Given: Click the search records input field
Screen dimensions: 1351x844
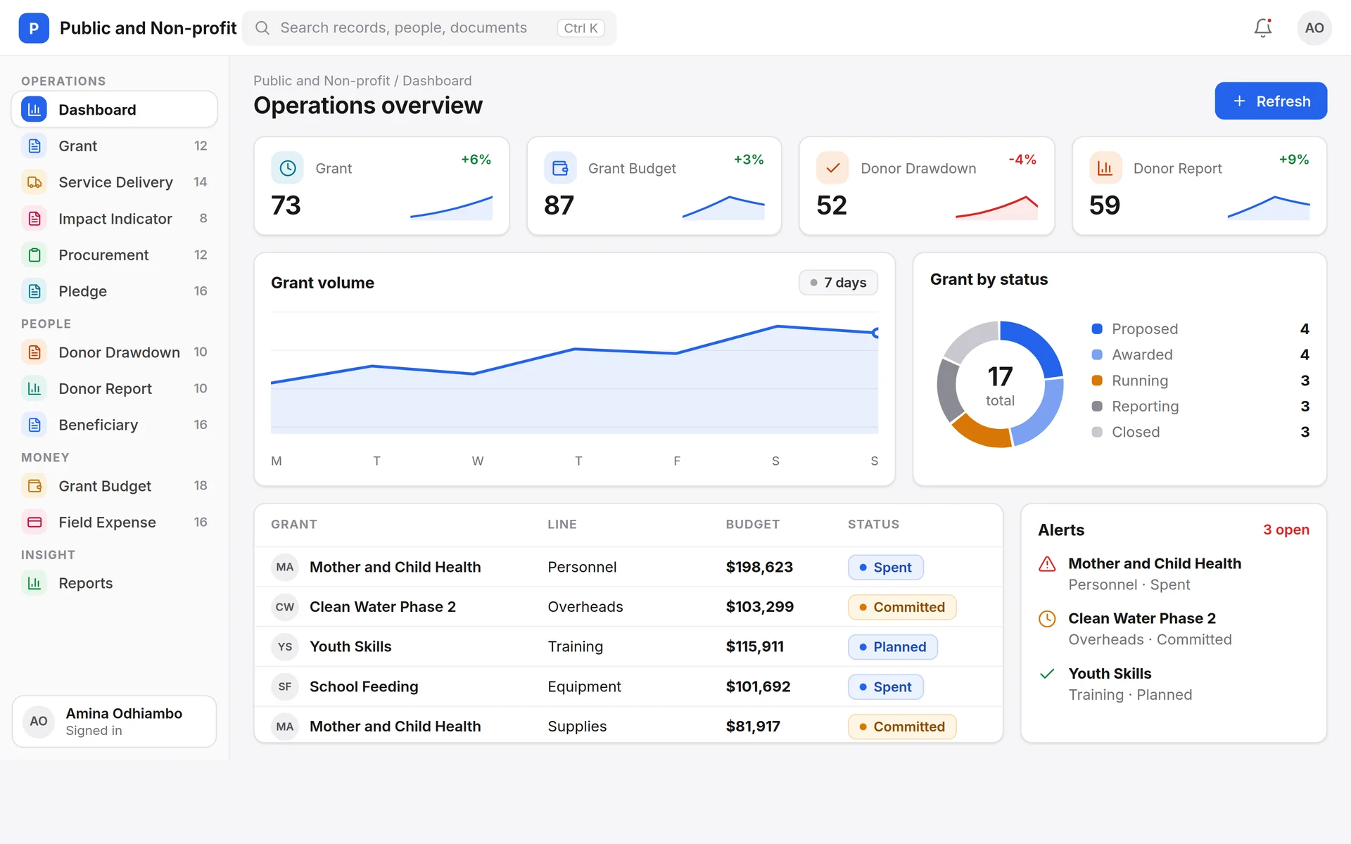Looking at the screenshot, I should click(x=429, y=28).
